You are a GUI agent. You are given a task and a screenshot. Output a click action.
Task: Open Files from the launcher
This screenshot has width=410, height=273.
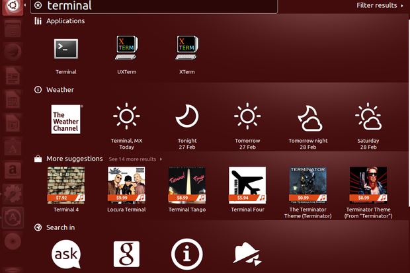[x=13, y=29]
